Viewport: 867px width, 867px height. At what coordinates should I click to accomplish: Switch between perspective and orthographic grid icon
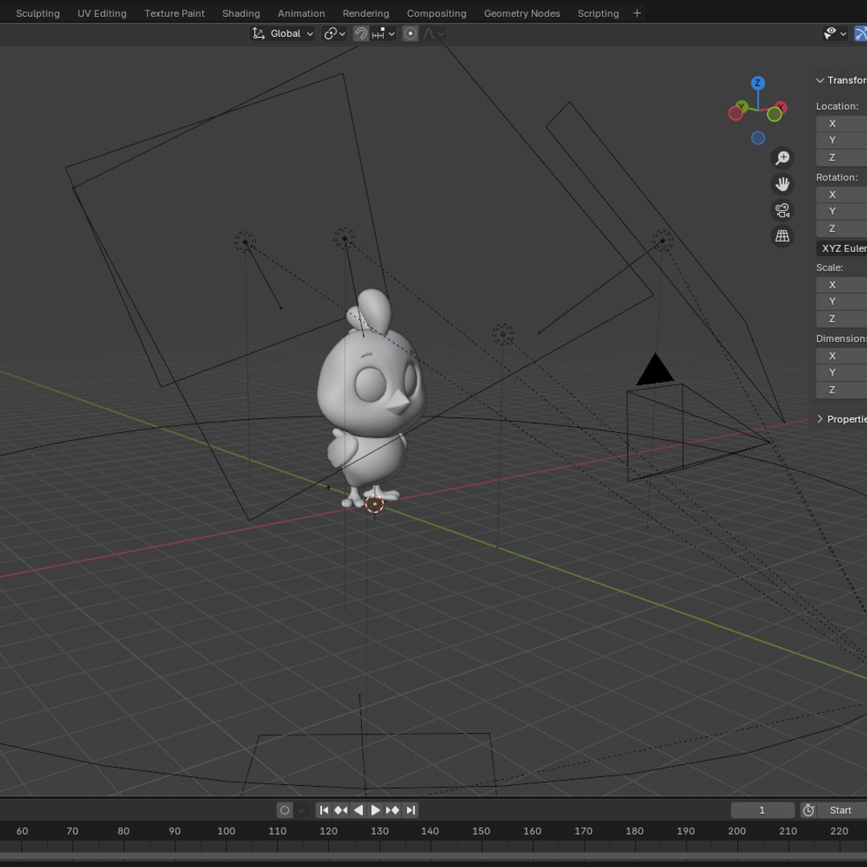[783, 236]
